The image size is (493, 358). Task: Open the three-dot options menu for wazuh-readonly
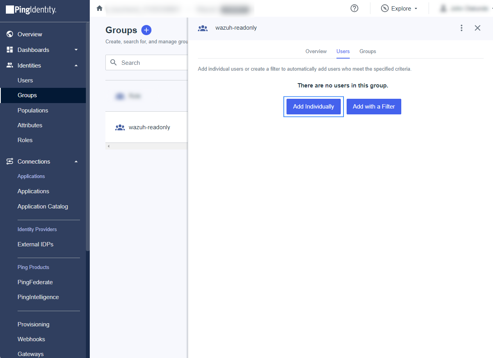coord(461,28)
